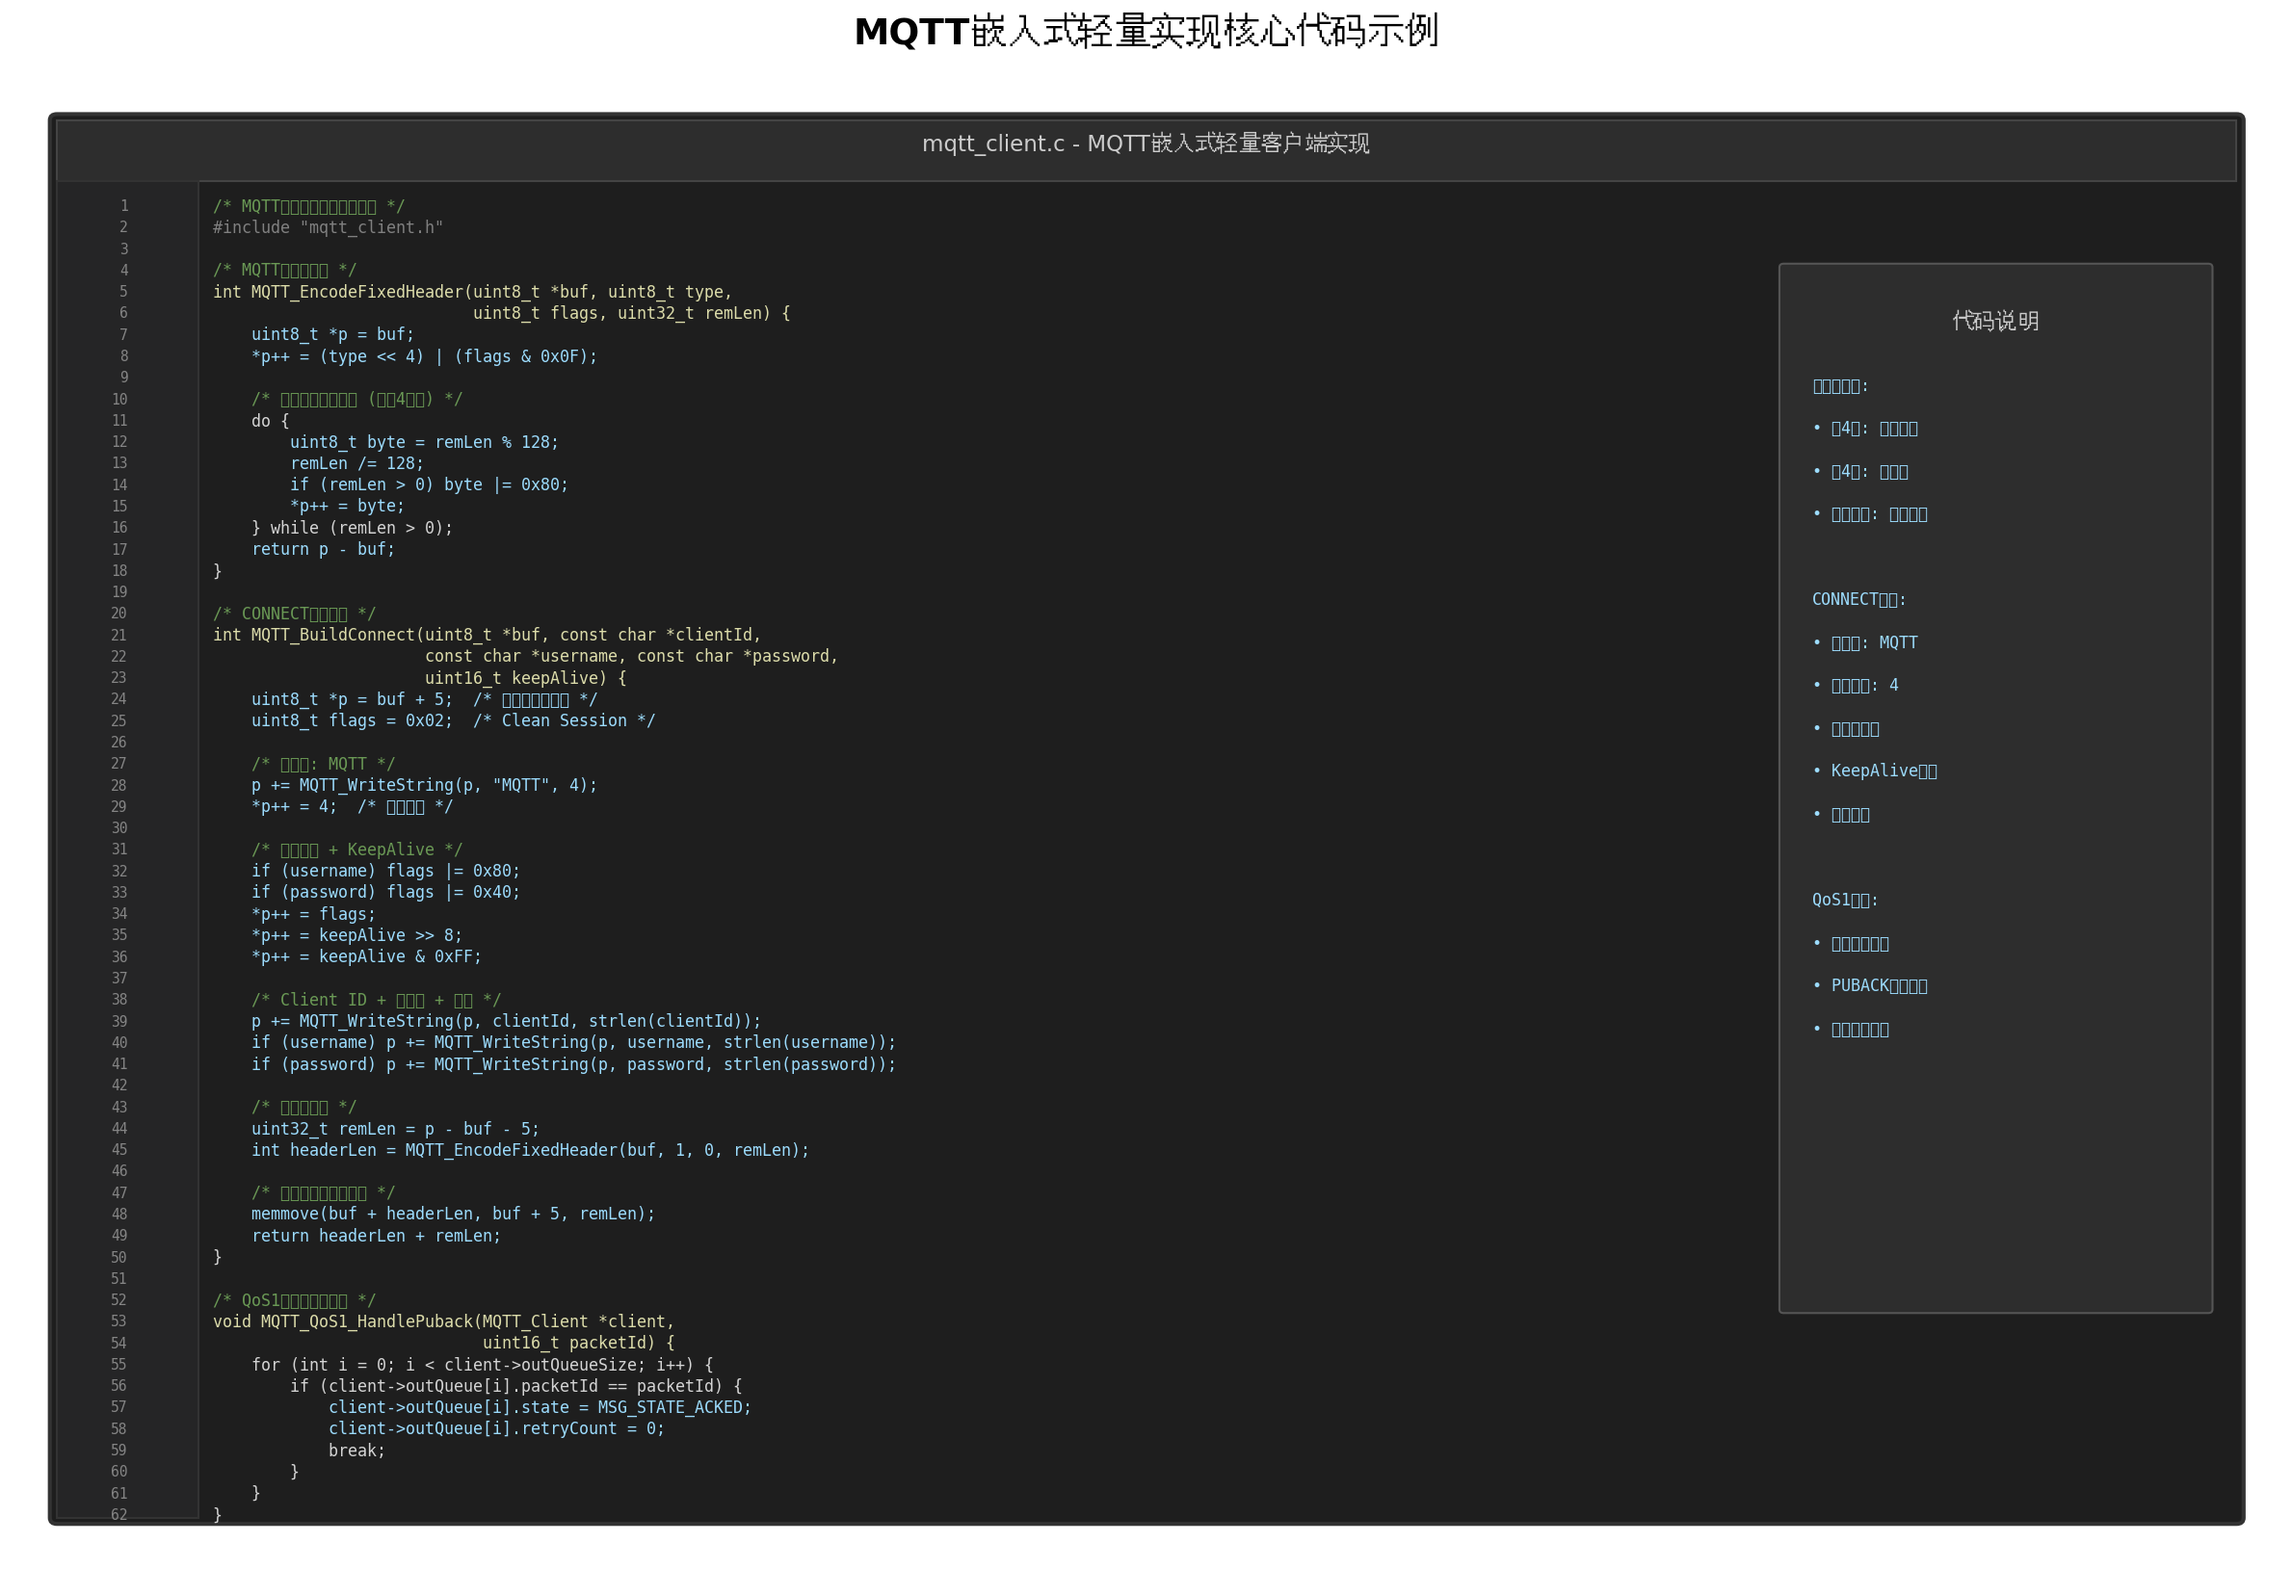This screenshot has width=2293, height=1569.
Task: Select 'uint8_t byte = remLen % 128;' line
Action: pyautogui.click(x=424, y=442)
